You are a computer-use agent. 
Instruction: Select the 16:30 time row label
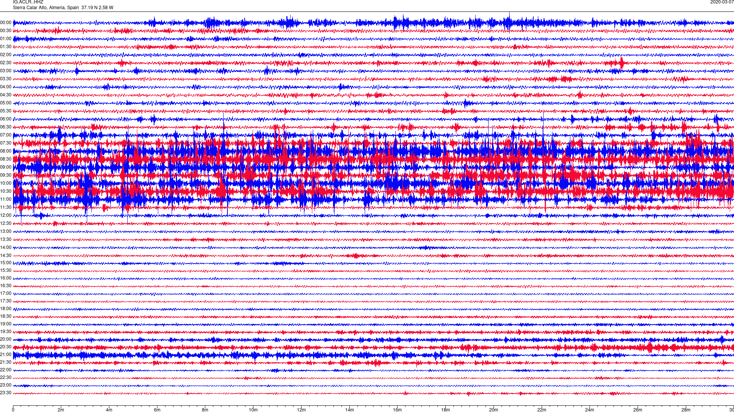(6, 286)
